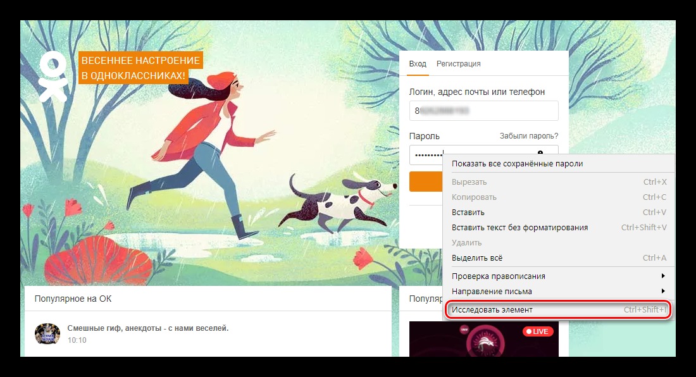This screenshot has height=377, width=696.
Task: Click the Весеннее настроение banner text
Action: coord(140,68)
